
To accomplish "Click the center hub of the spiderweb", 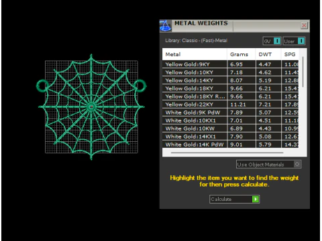I will (91, 107).
